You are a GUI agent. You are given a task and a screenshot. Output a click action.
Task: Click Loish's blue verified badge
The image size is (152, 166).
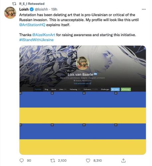coord(32,9)
